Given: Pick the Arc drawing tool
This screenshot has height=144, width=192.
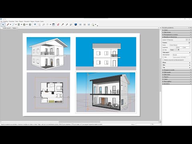Looking at the screenshot, I should point(13,24).
